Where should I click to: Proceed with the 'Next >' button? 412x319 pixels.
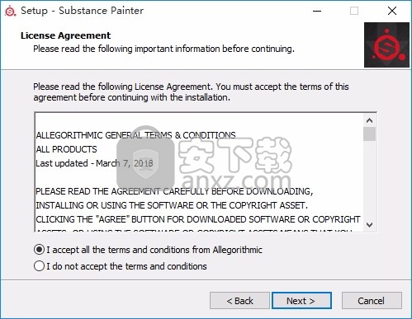click(301, 301)
